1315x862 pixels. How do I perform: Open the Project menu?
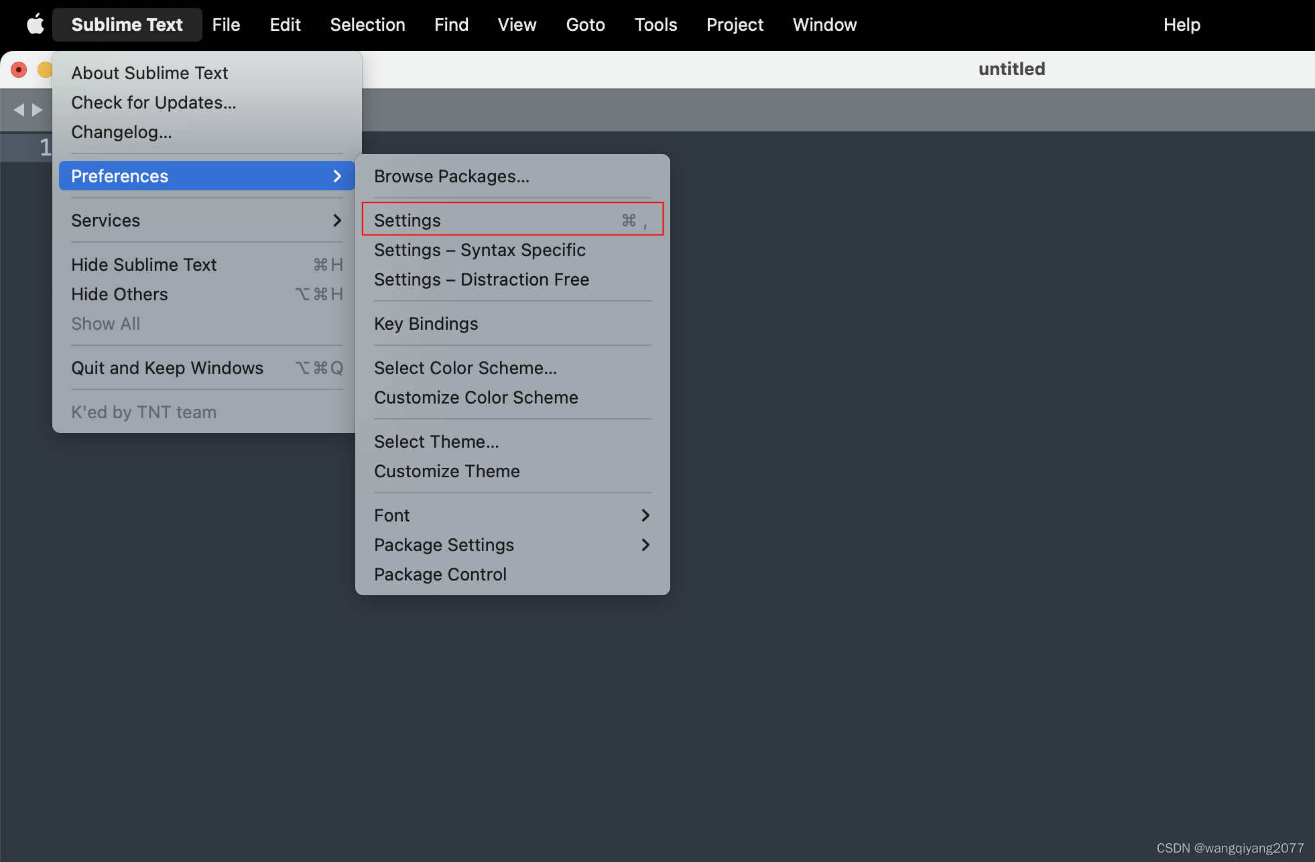click(735, 25)
